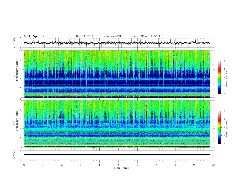
Task: Click time axis tick label "9"
Action: point(194,165)
